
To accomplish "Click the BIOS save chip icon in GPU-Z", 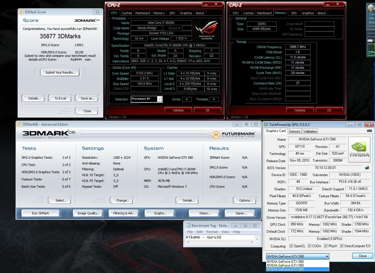I will (367, 167).
